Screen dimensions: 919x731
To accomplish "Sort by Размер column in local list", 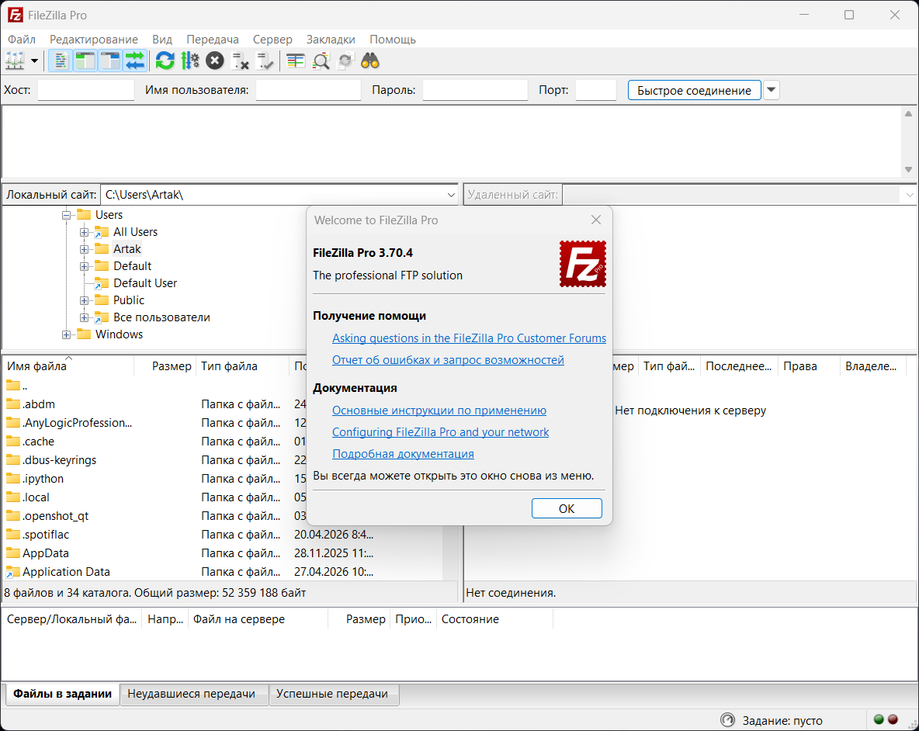I will [165, 366].
